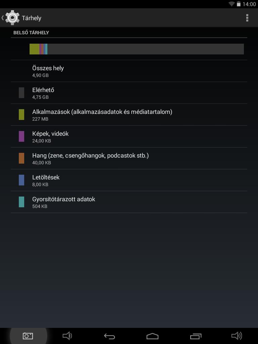The image size is (258, 344).
Task: Click the green segment of storage bar
Action: (35, 49)
